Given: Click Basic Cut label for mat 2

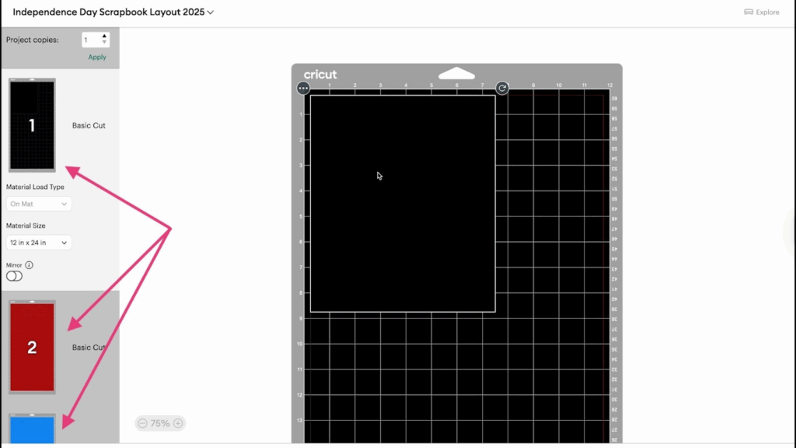Looking at the screenshot, I should coord(89,348).
